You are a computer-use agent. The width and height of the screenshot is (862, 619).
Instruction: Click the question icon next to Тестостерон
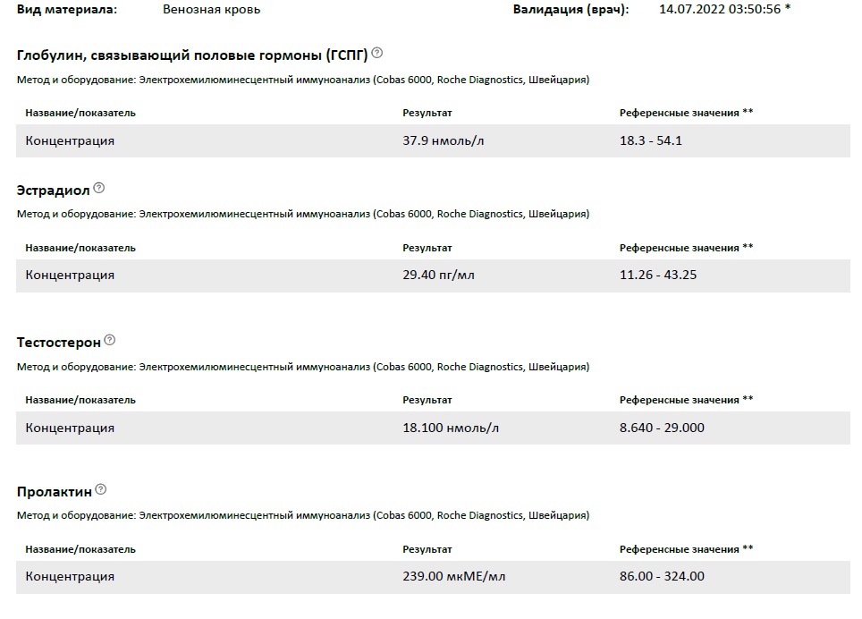coord(110,340)
